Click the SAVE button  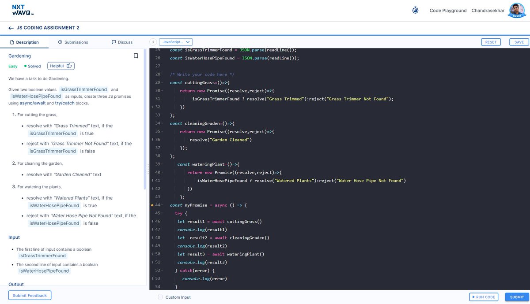click(x=519, y=42)
